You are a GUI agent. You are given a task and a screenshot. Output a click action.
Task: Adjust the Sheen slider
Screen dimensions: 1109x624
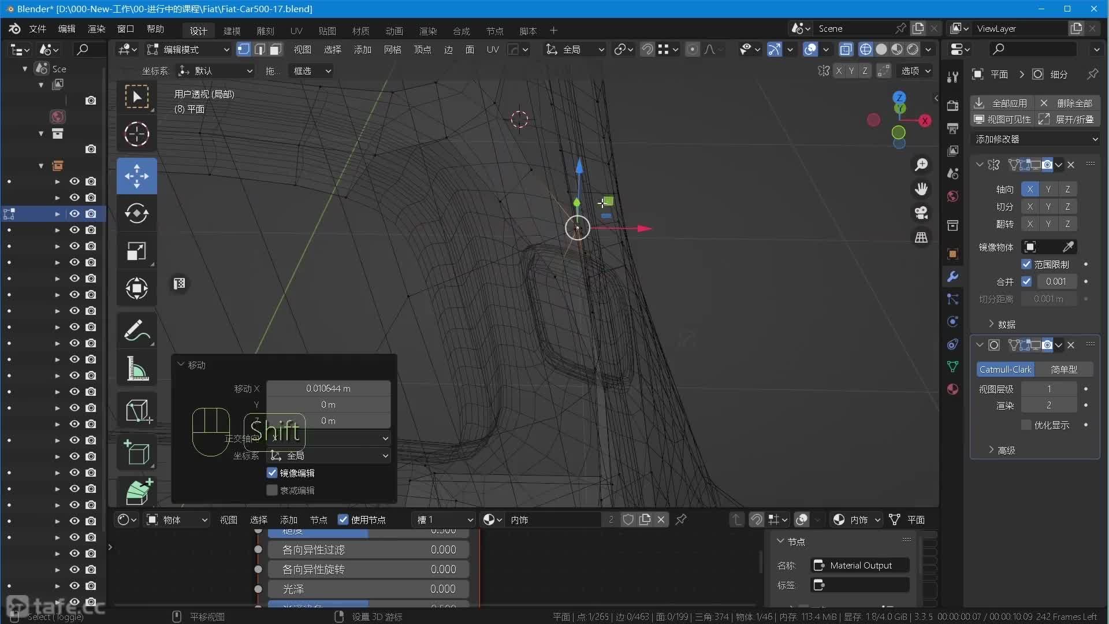point(369,589)
